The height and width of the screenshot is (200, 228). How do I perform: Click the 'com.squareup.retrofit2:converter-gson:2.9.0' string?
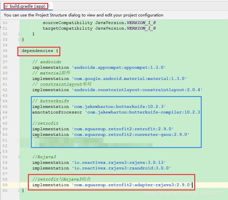131,135
